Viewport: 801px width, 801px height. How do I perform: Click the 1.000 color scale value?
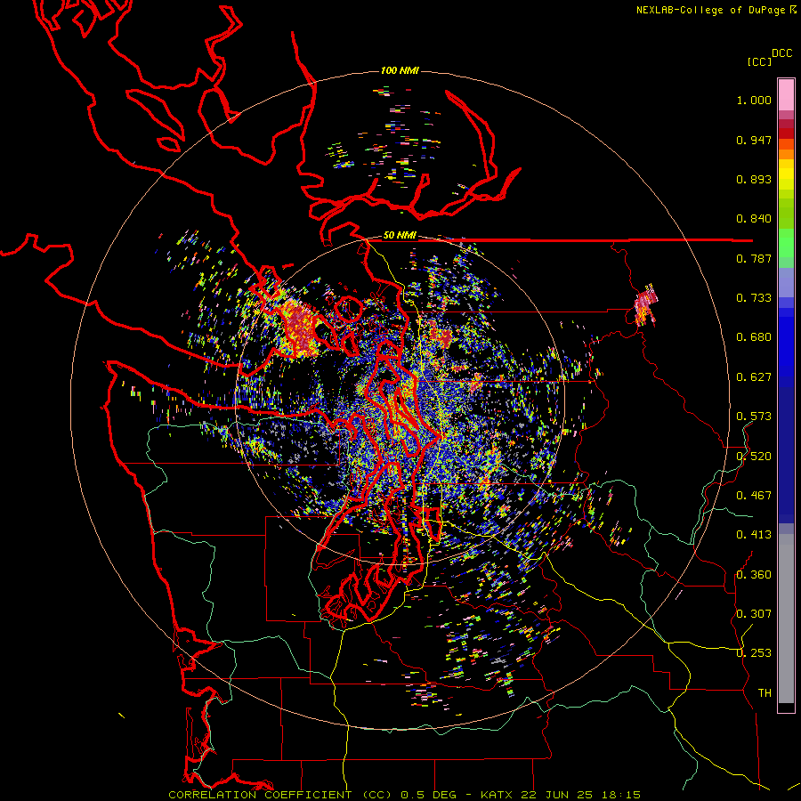[754, 100]
